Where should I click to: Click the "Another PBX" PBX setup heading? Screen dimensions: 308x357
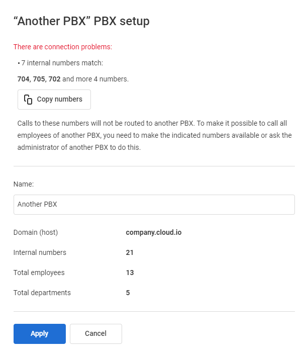[81, 22]
